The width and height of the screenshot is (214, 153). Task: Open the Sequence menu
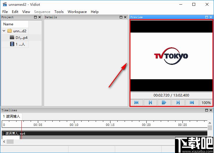[42, 12]
